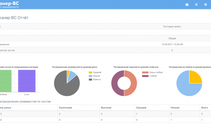Click second row Низкий cell value 1
The width and height of the screenshot is (211, 126).
pos(171,120)
